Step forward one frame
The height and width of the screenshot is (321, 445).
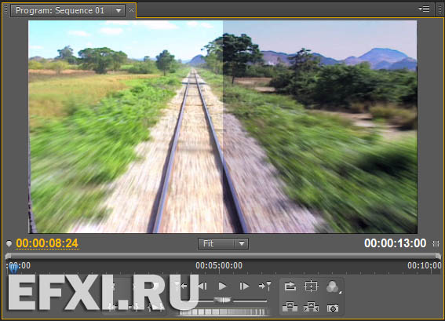[x=244, y=286]
